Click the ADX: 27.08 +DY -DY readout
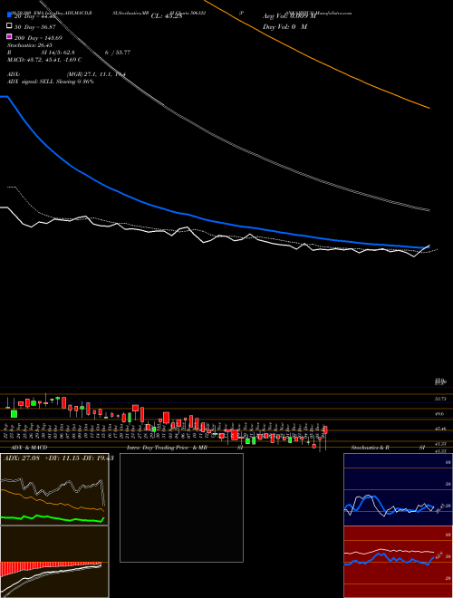The height and width of the screenshot is (598, 453). (59, 458)
